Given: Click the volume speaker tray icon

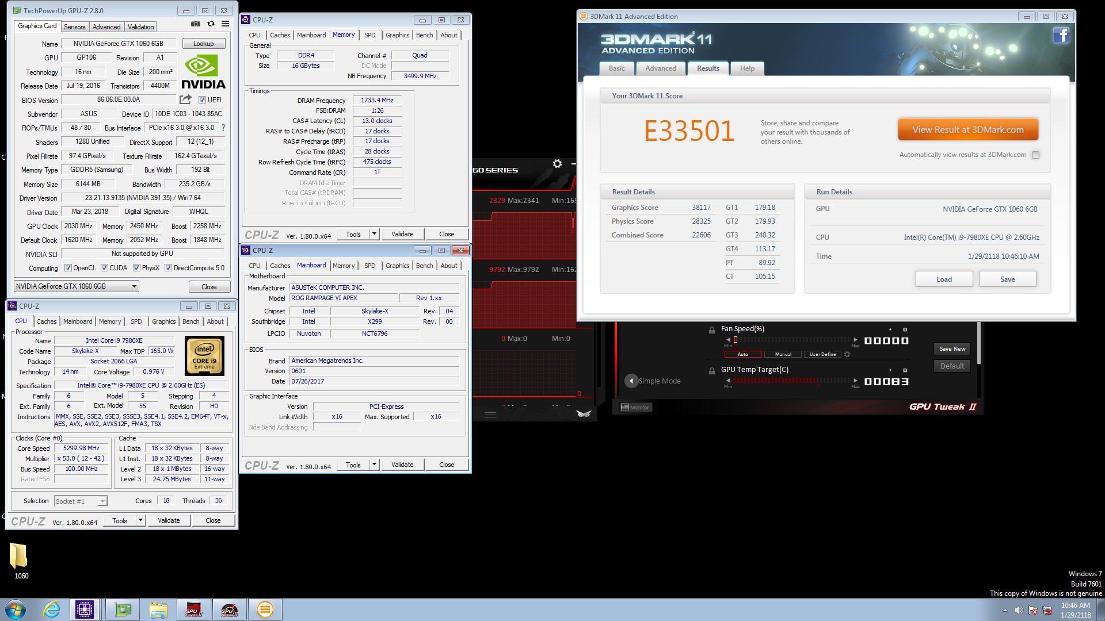Looking at the screenshot, I should tap(1019, 610).
